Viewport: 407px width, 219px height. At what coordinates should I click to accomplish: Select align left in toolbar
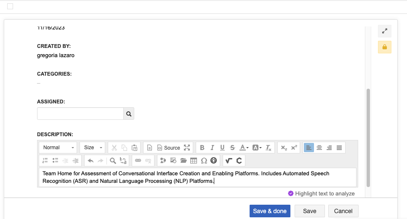pos(309,148)
